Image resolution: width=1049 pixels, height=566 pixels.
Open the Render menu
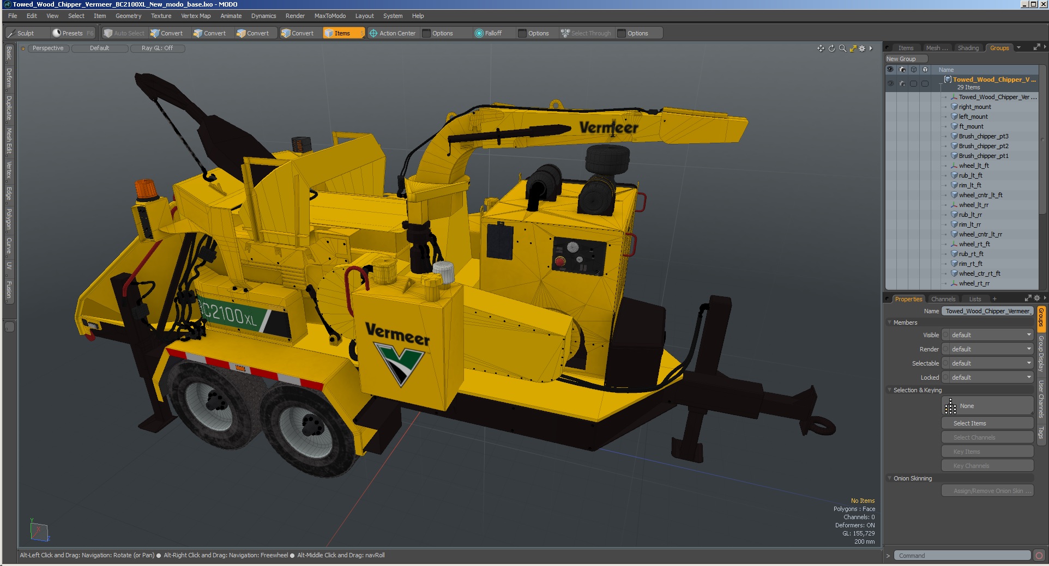click(295, 16)
